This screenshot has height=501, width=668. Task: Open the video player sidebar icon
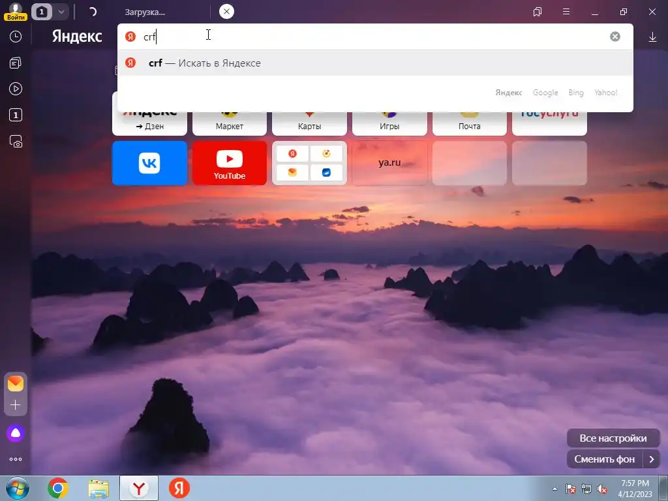pyautogui.click(x=16, y=89)
